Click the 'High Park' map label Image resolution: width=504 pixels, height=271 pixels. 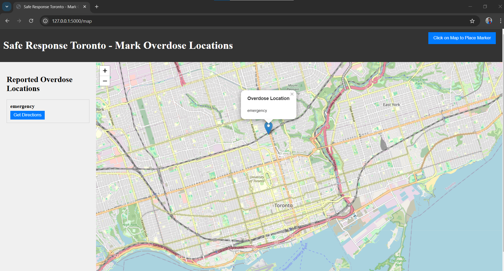(x=130, y=225)
